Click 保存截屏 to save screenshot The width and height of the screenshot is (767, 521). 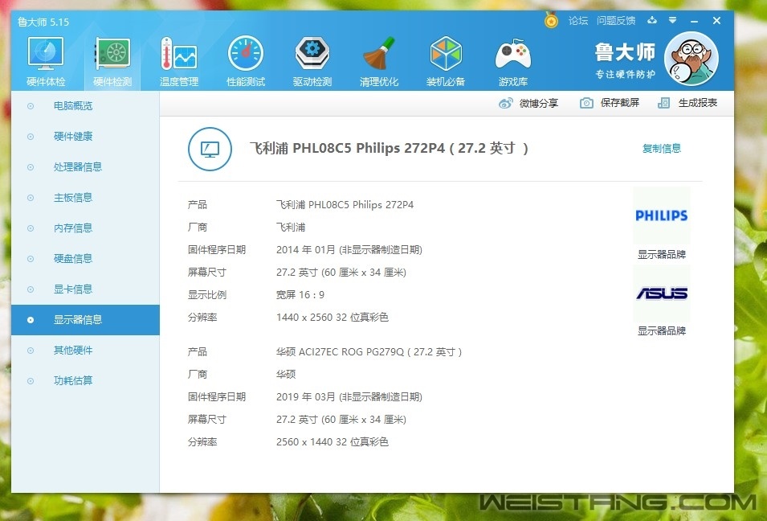point(610,103)
